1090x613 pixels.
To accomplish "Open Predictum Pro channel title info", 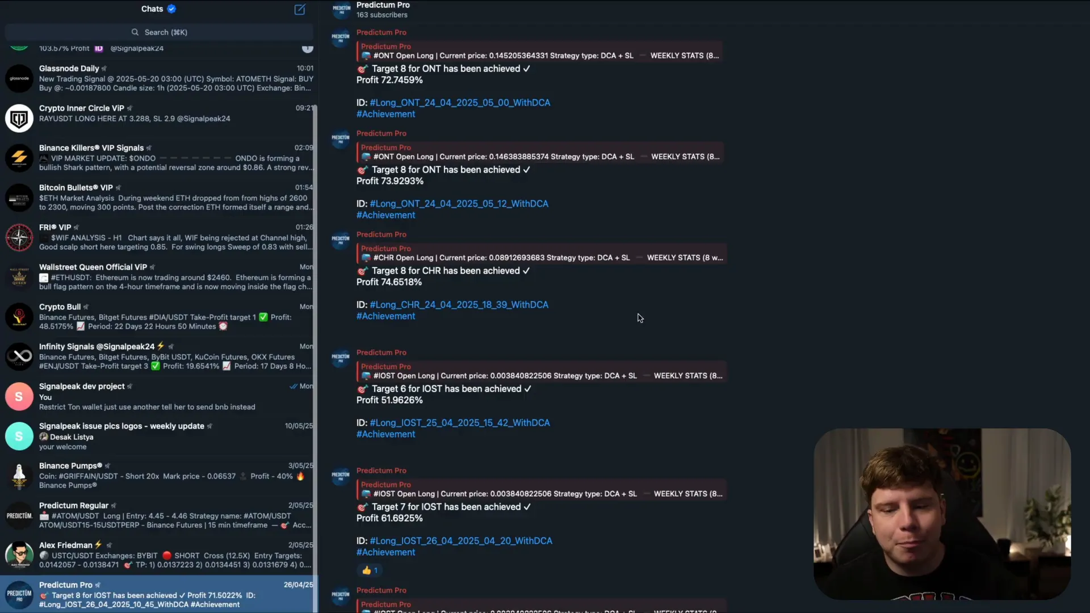I will (x=383, y=5).
